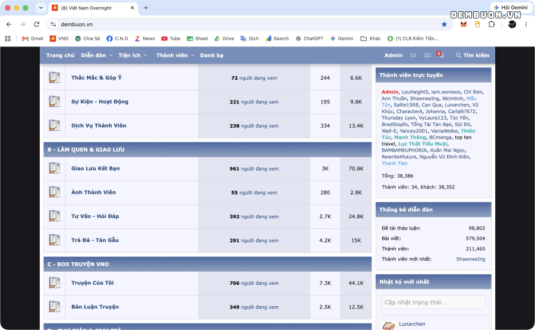Focus the Cập nhật trạng thái input
The image size is (535, 330).
[x=433, y=302]
